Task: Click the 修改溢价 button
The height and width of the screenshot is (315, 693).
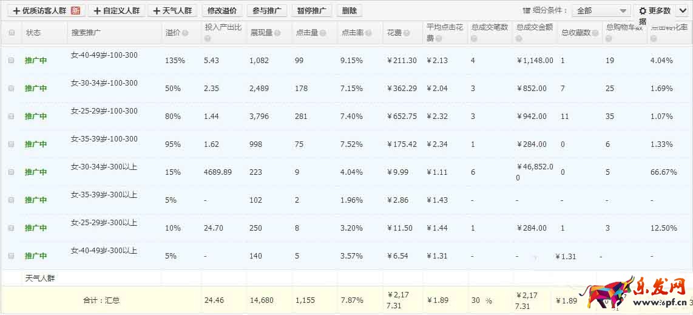Action: tap(222, 11)
